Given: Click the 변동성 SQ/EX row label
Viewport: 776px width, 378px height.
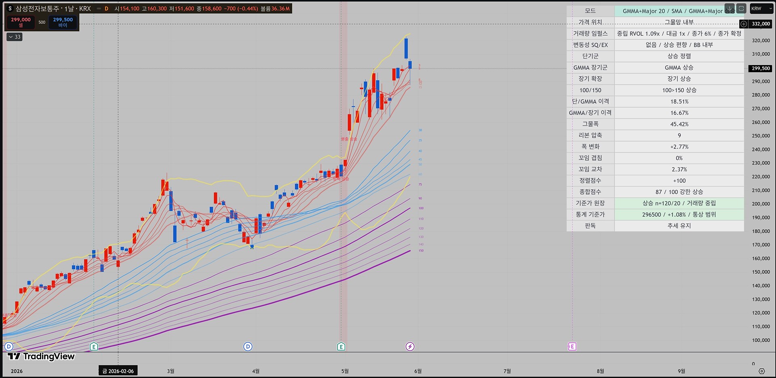Looking at the screenshot, I should click(x=590, y=45).
